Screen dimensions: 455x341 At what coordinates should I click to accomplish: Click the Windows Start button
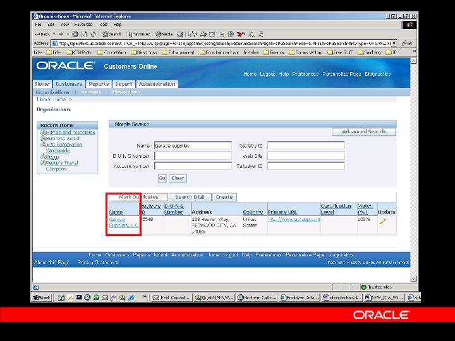coord(42,297)
